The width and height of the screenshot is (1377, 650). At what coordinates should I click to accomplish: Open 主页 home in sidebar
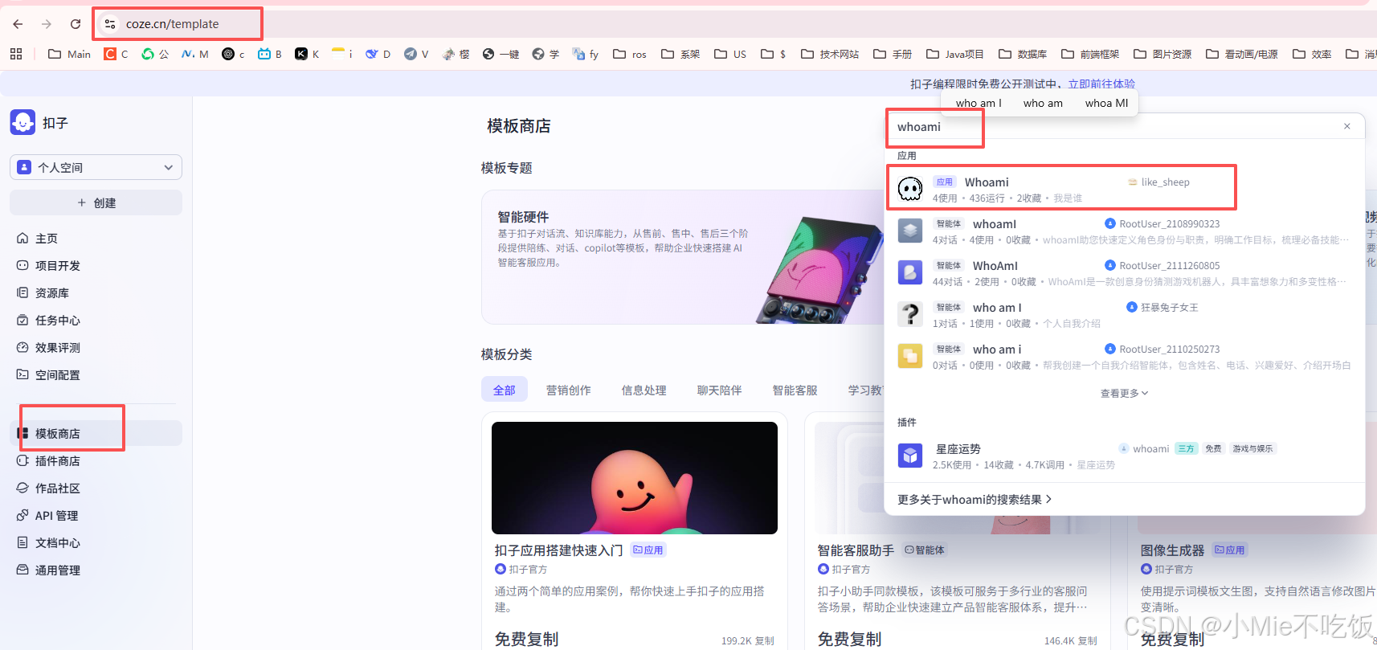point(96,239)
